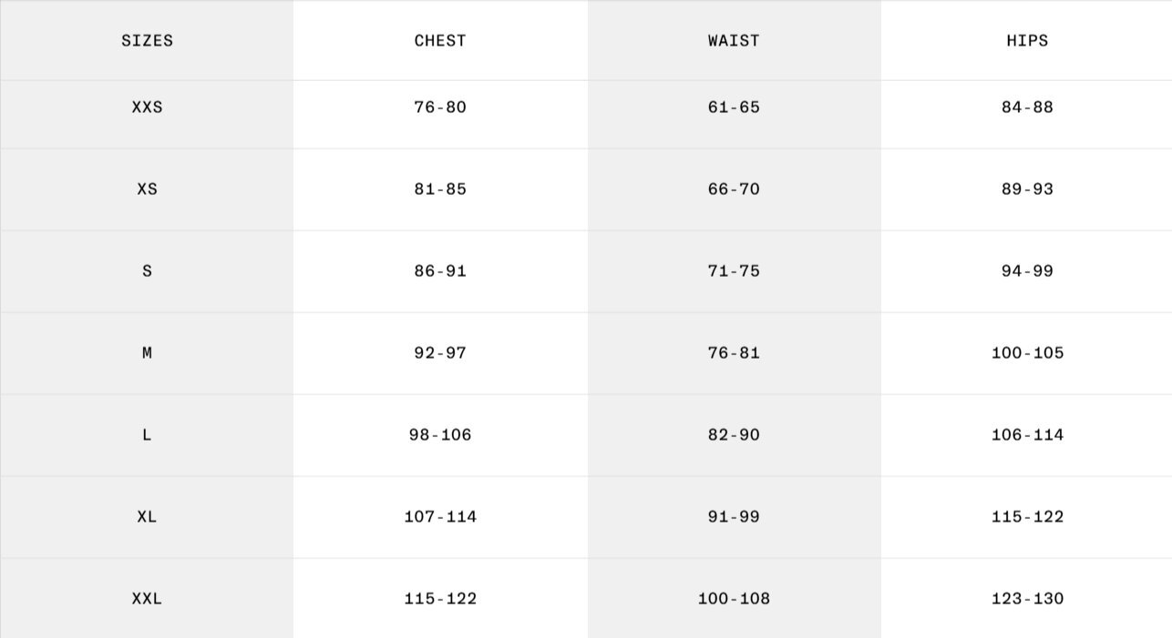Click the XL size label

click(147, 517)
